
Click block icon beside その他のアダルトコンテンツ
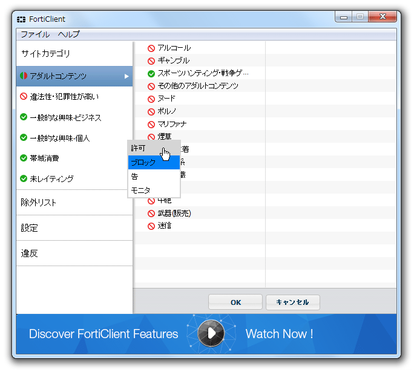151,86
